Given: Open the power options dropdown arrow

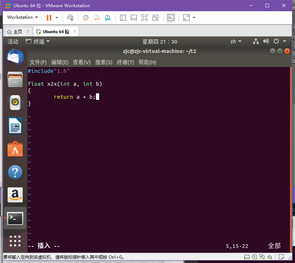Looking at the screenshot, I should pos(57,18).
